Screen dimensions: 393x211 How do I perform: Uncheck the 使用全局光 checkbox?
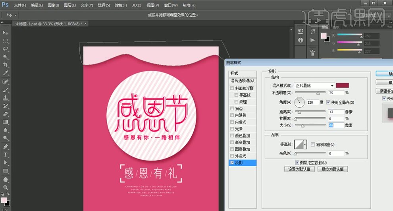[328, 102]
